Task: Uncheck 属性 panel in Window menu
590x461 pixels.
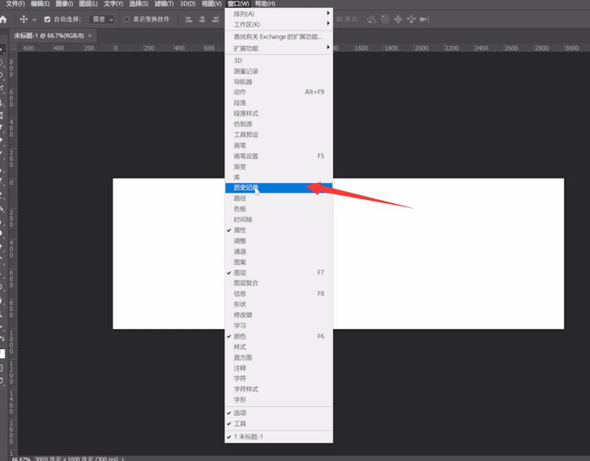Action: coord(278,230)
